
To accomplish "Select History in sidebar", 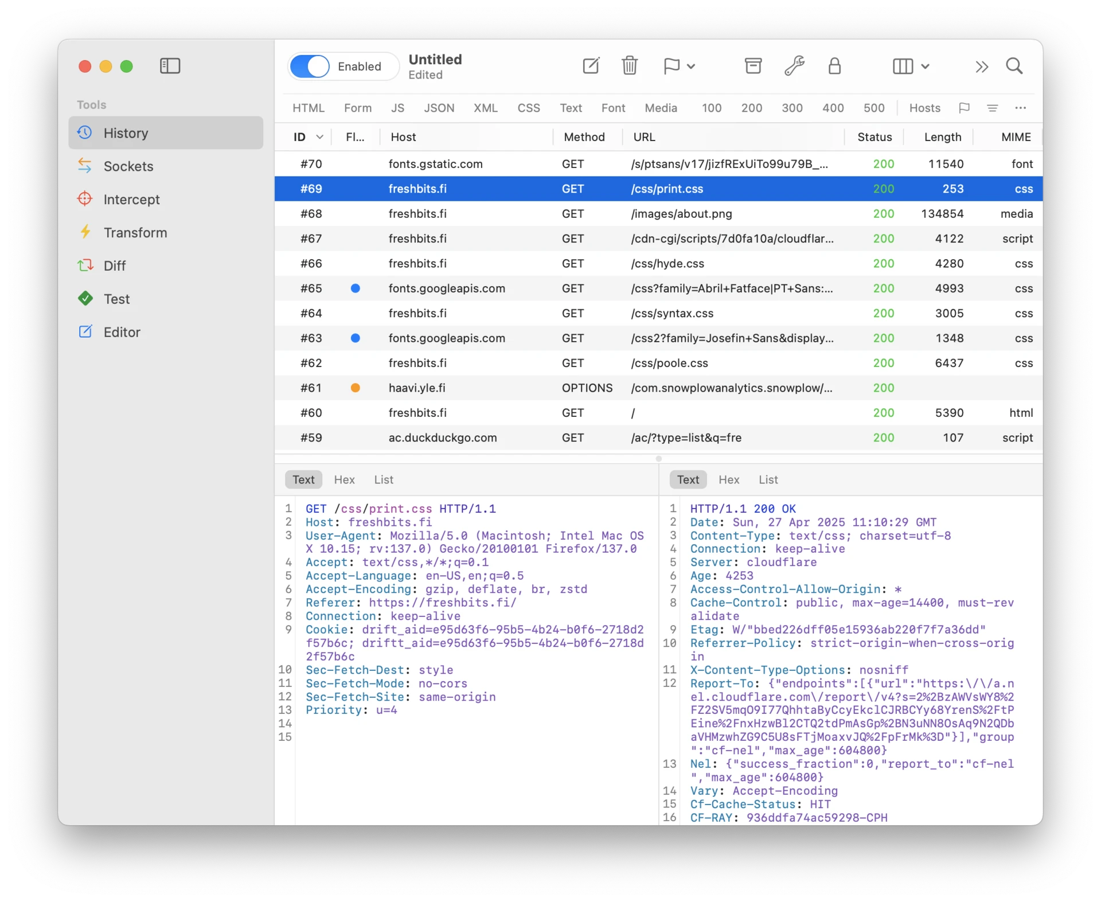I will point(166,133).
